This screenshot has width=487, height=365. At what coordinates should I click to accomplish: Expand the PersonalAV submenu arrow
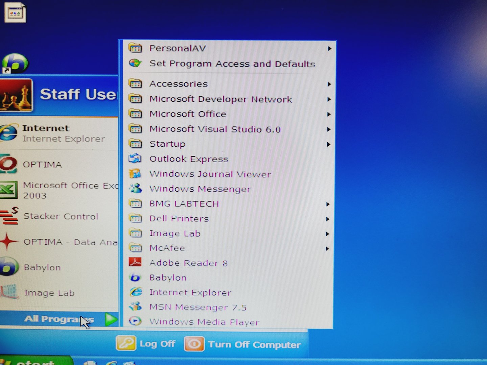point(329,48)
